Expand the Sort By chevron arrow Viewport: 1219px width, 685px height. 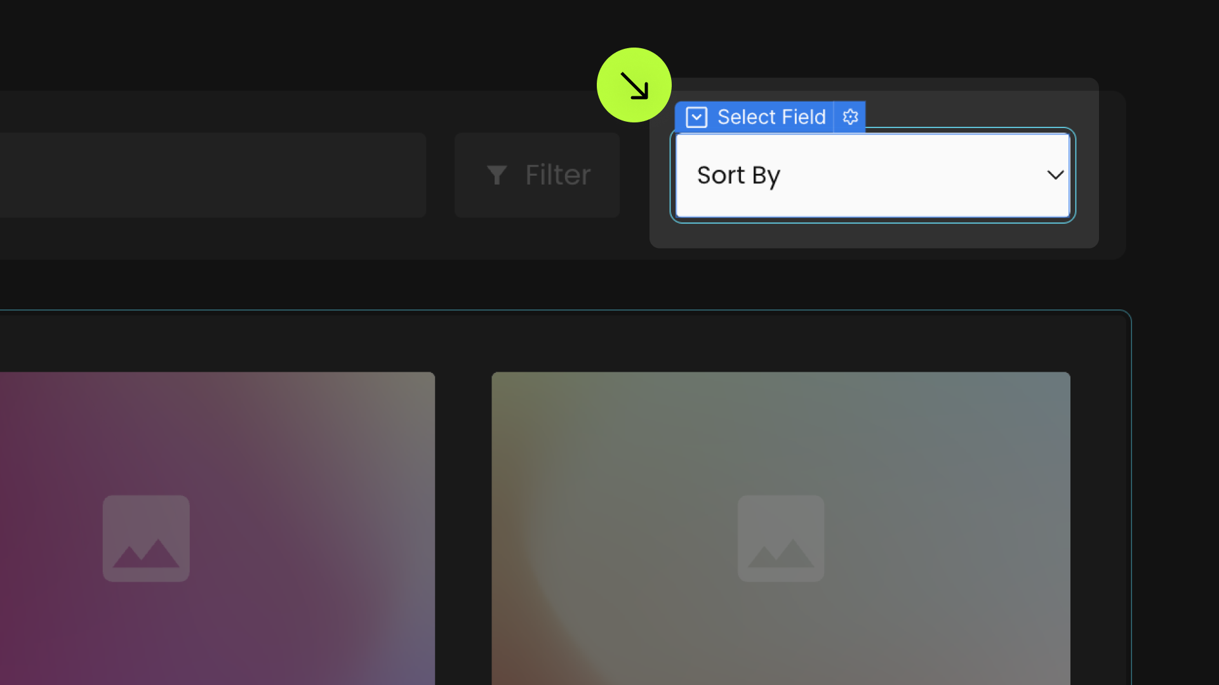pos(1055,175)
